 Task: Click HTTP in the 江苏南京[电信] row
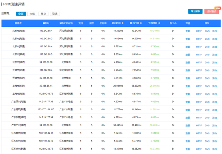[x=199, y=133]
